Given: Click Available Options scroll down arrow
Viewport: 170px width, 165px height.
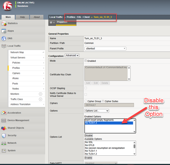Looking at the screenshot, I should click(134, 154).
